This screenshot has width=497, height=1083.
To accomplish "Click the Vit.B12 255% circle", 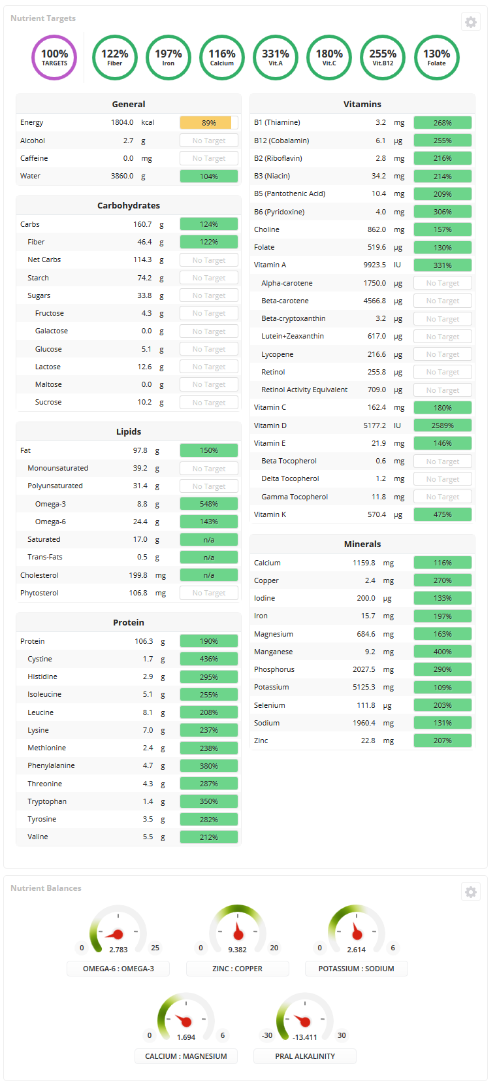I will point(383,58).
